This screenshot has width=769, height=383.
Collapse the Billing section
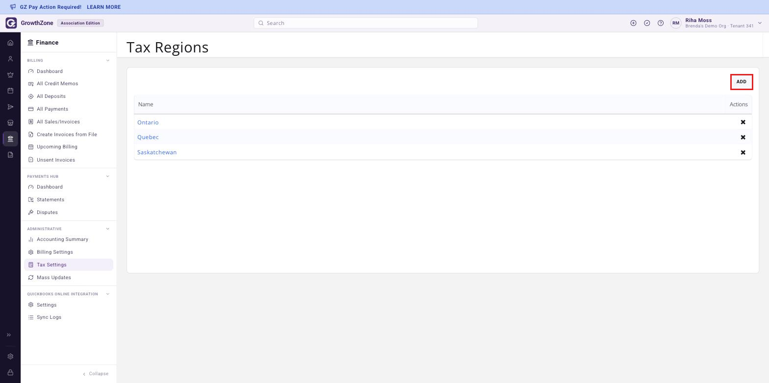pos(108,60)
